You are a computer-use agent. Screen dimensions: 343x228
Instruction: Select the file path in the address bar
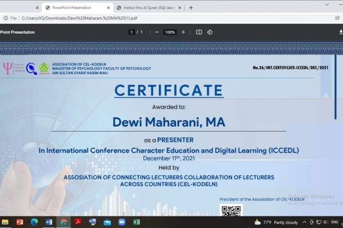79,18
